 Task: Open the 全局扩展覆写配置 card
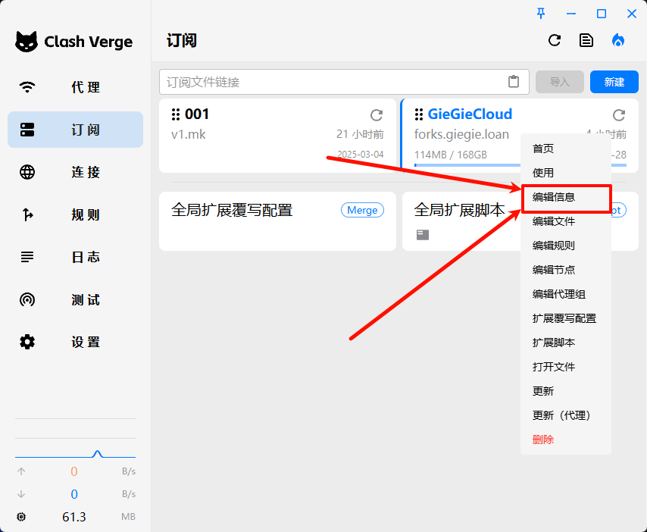click(277, 221)
